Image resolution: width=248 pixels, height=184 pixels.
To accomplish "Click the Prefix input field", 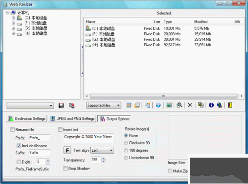I will click(40, 138).
